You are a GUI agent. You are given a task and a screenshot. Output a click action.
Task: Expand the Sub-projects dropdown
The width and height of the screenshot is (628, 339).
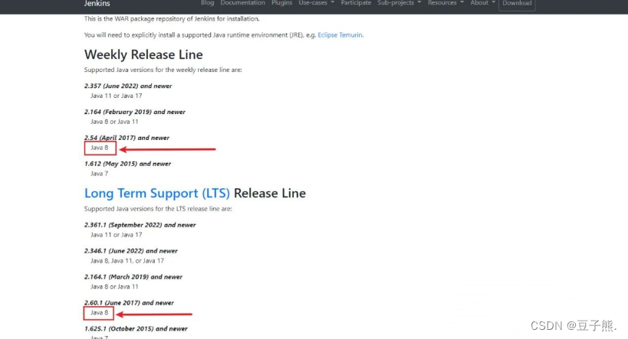pos(399,3)
